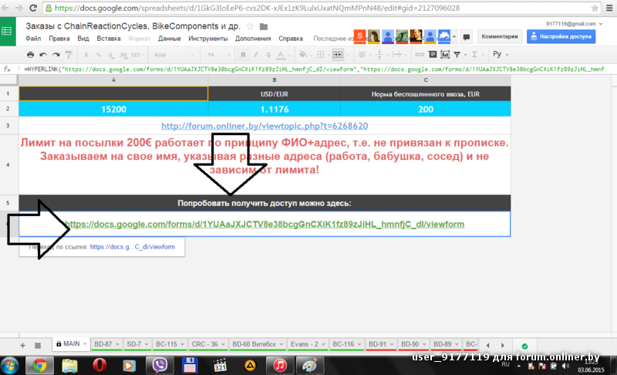
Task: Click the Print icon in the toolbar
Action: pos(30,55)
